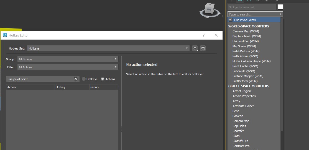Open the Hotkey Set settings gear
This screenshot has width=309, height=150.
(195, 48)
